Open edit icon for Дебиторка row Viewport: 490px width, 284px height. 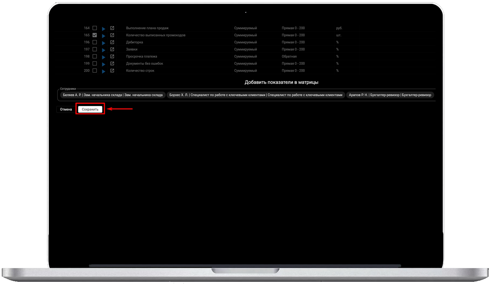pyautogui.click(x=112, y=42)
